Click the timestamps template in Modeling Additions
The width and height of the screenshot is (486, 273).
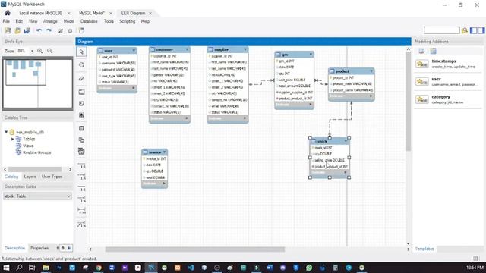coord(448,64)
